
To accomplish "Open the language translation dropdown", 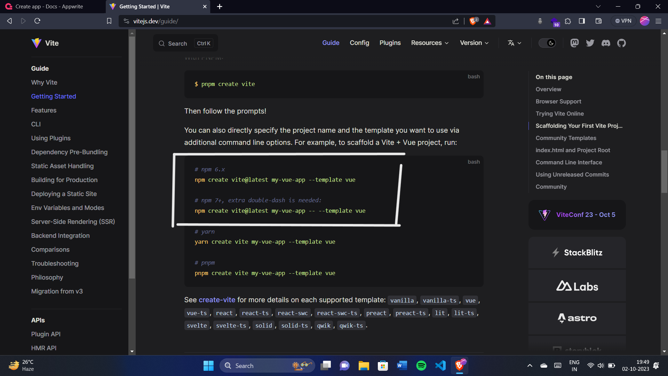I will [x=514, y=43].
